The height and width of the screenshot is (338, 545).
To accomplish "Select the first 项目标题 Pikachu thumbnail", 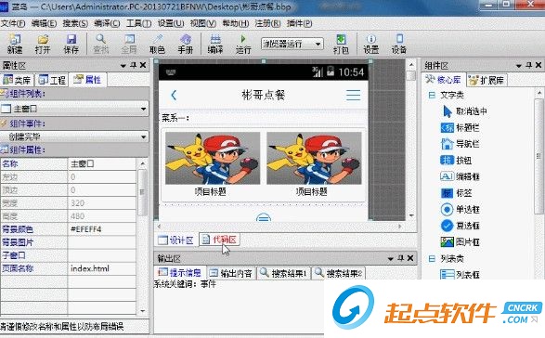I will [x=213, y=158].
